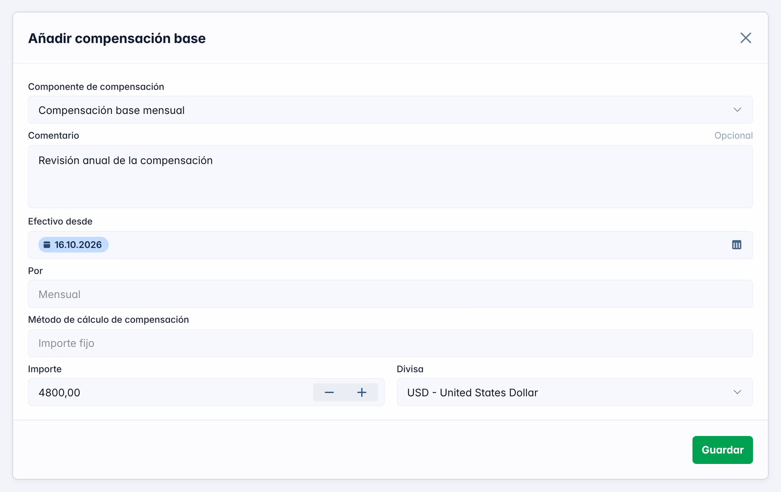Select the 16.10.2026 date chip
Viewport: 781px width, 492px height.
pos(73,245)
